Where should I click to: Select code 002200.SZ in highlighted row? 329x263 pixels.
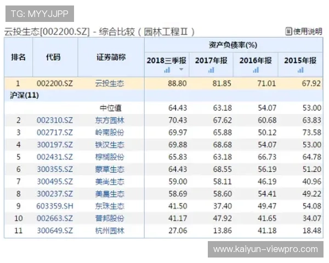tap(55, 83)
